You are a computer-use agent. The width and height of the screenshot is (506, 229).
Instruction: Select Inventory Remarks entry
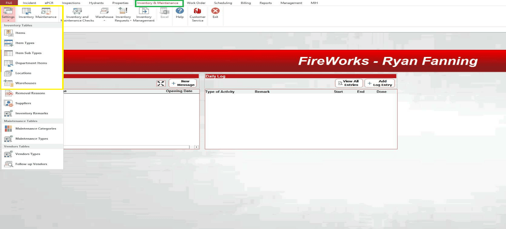click(x=32, y=114)
